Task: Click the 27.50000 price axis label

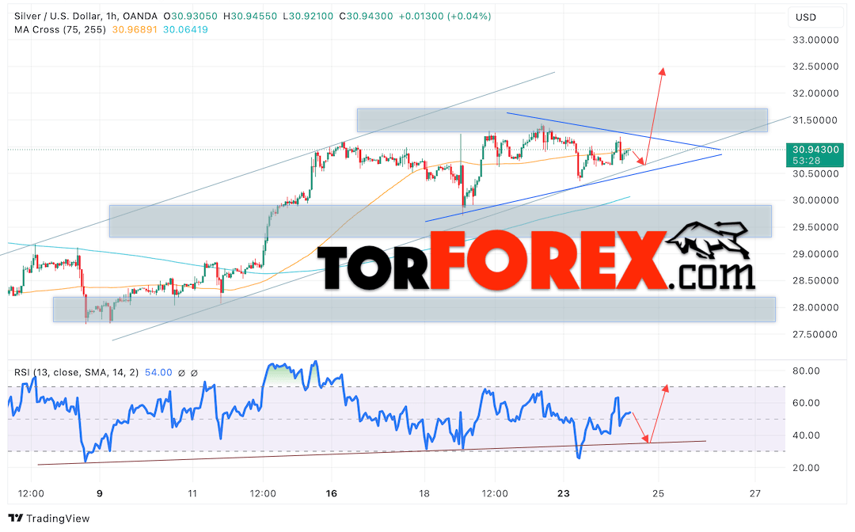Action: point(815,335)
